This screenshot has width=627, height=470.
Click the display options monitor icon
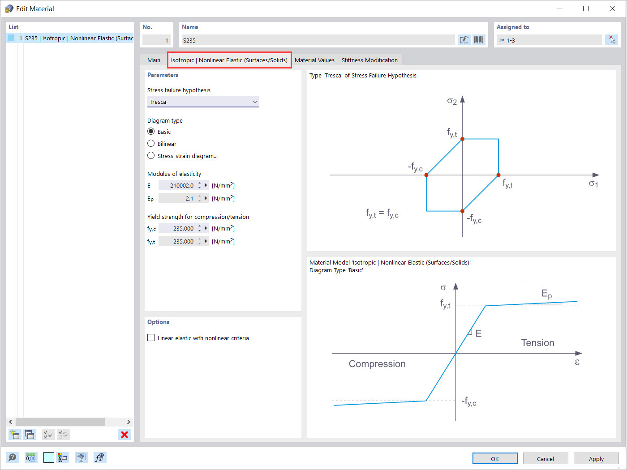click(81, 457)
